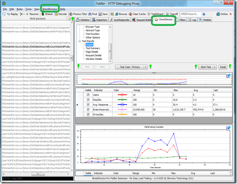The image size is (237, 184).
Task: Click the Remove sessions X icon
Action: (x=21, y=14)
